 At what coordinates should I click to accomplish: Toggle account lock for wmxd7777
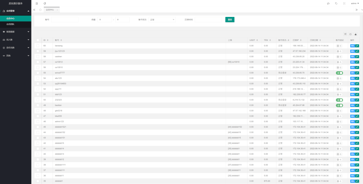coord(339,73)
